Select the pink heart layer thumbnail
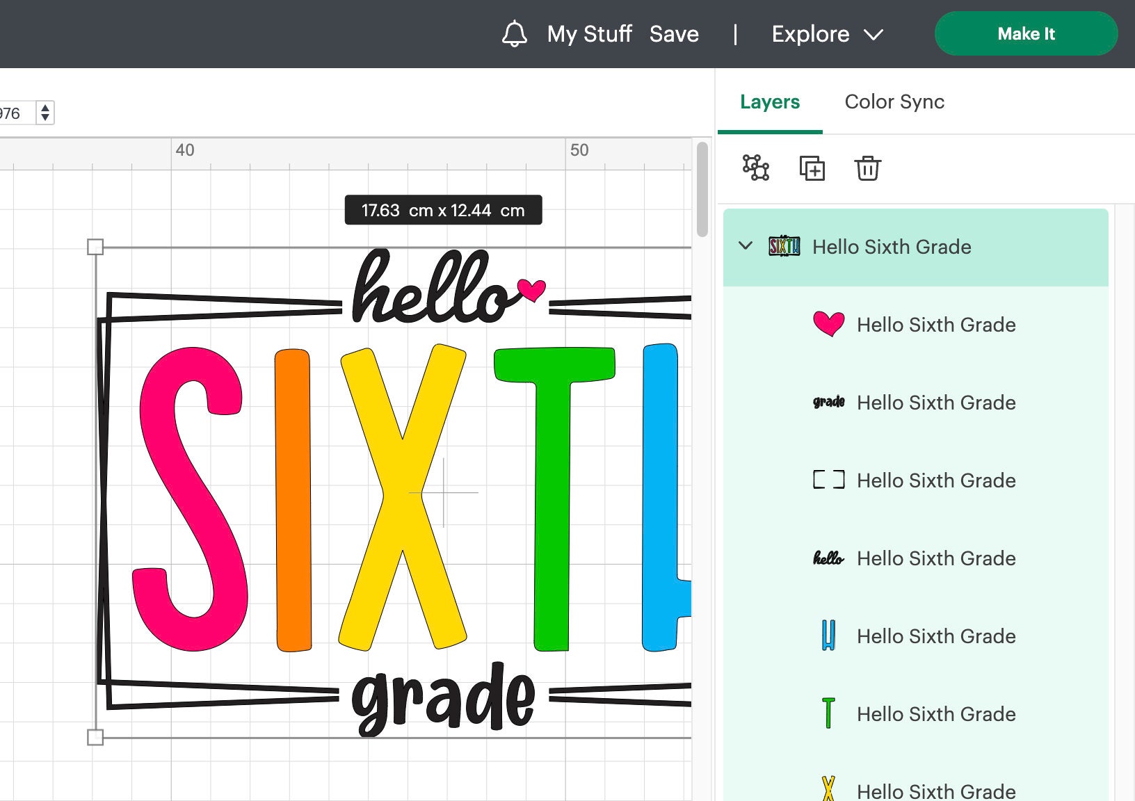The height and width of the screenshot is (801, 1135). [x=828, y=324]
